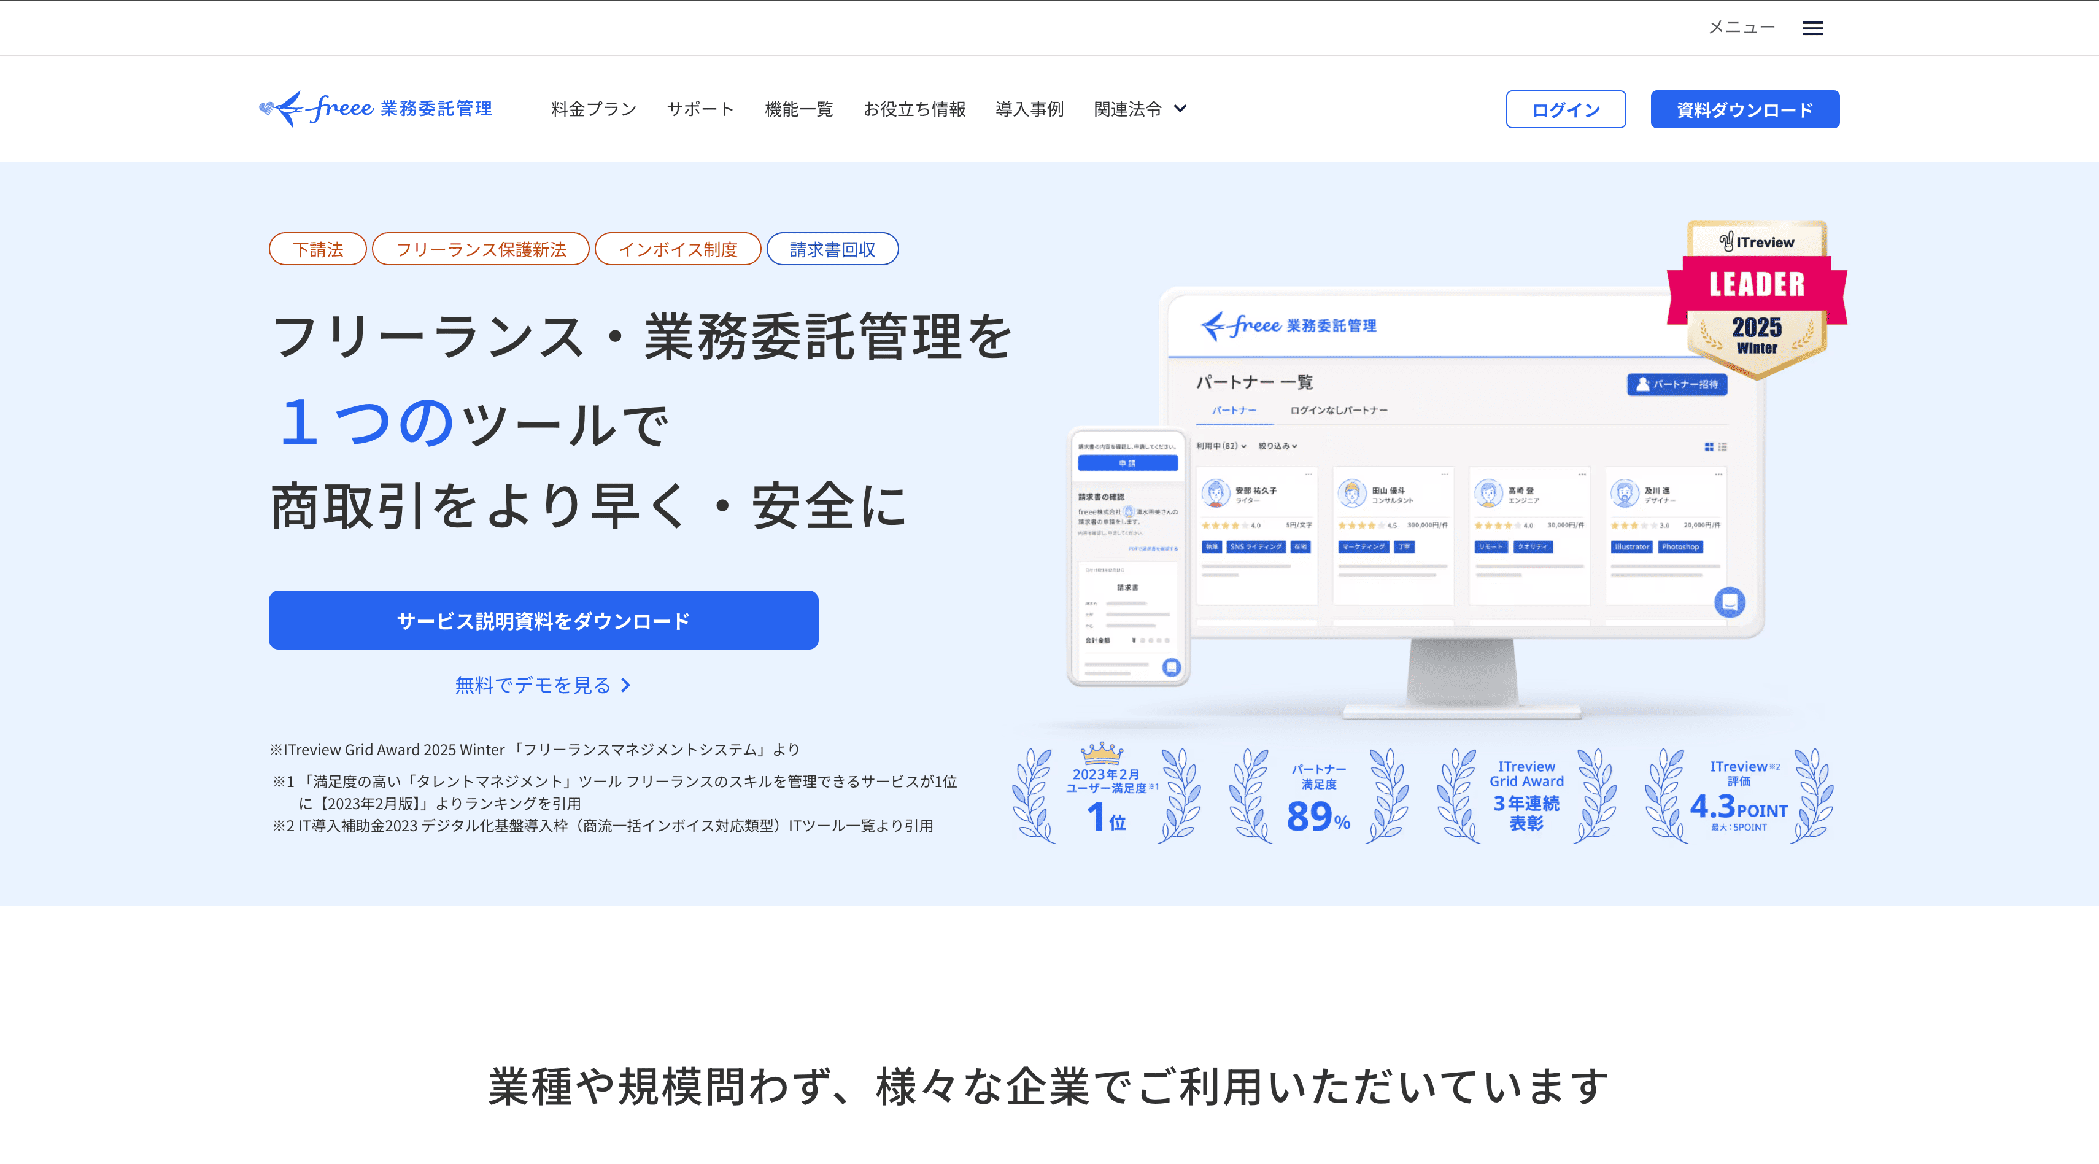Click the chat bubble icon on monitor mockup
This screenshot has width=2099, height=1164.
[1729, 602]
